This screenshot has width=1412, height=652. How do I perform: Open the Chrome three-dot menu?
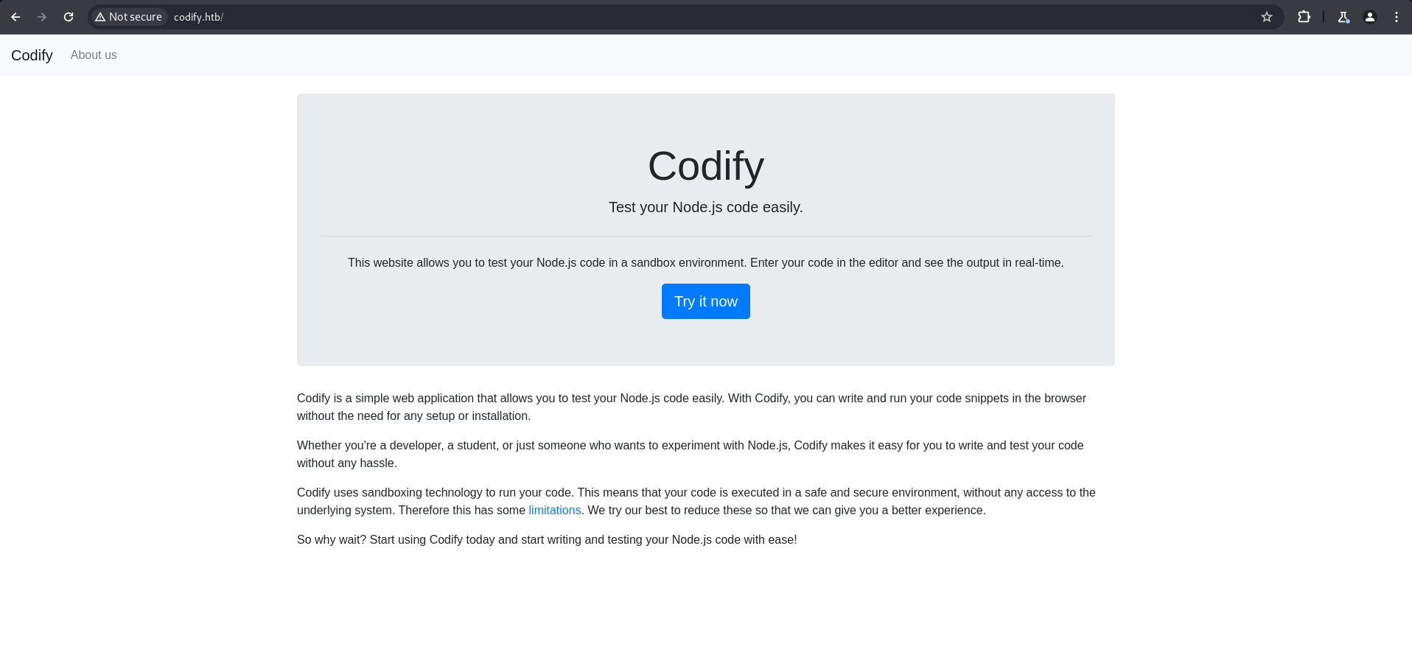[x=1396, y=17]
